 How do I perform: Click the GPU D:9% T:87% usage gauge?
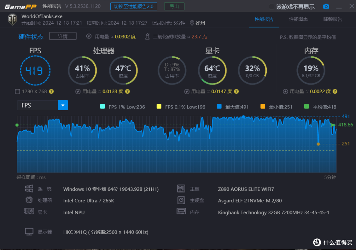(172, 70)
